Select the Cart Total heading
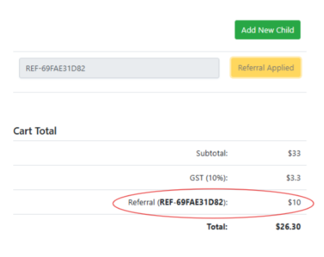The image size is (324, 257). pyautogui.click(x=35, y=131)
